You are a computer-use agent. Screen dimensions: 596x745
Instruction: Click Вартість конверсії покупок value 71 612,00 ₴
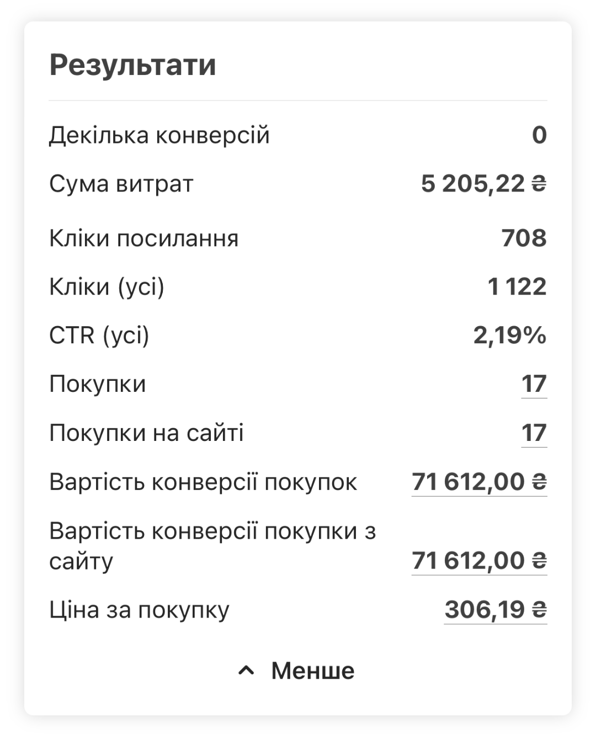tap(479, 482)
